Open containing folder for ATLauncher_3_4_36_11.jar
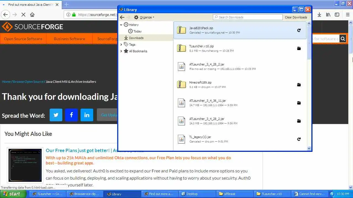Screen dimensions: 353x198 click(x=299, y=103)
